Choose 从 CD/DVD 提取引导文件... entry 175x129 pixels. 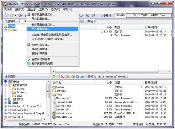pos(52,39)
